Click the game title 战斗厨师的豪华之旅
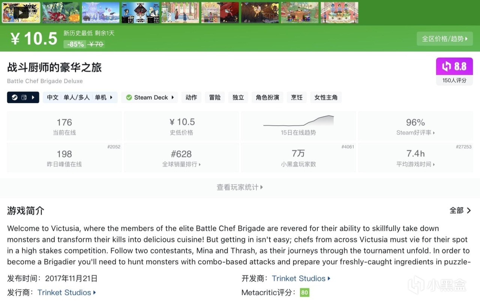 [54, 68]
